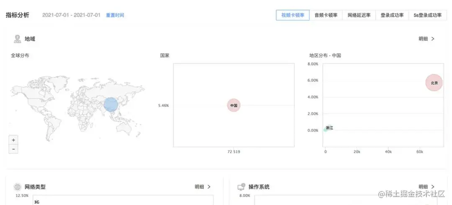This screenshot has height=205, width=452.
Task: Click the 国家 chart label
Action: 165,56
